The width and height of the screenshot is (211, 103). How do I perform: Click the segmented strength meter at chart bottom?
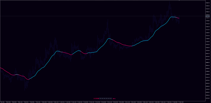coord(103,98)
